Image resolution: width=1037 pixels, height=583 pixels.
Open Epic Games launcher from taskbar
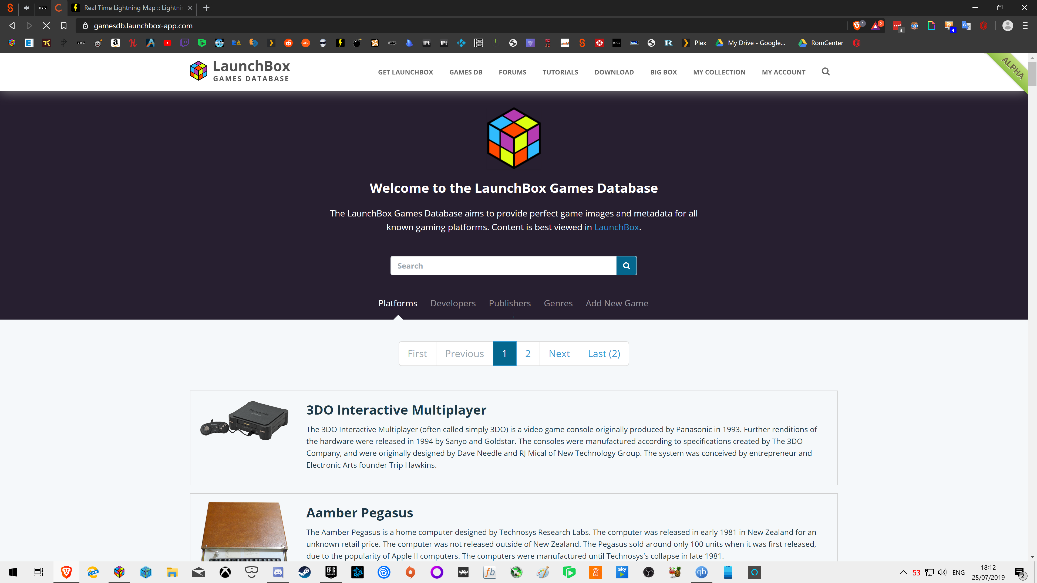pos(331,572)
